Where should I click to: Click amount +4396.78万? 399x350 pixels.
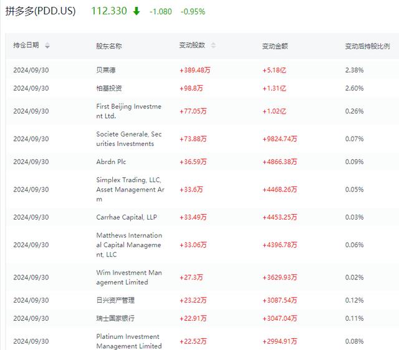(x=280, y=245)
